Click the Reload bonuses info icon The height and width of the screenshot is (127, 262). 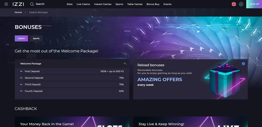243,64
